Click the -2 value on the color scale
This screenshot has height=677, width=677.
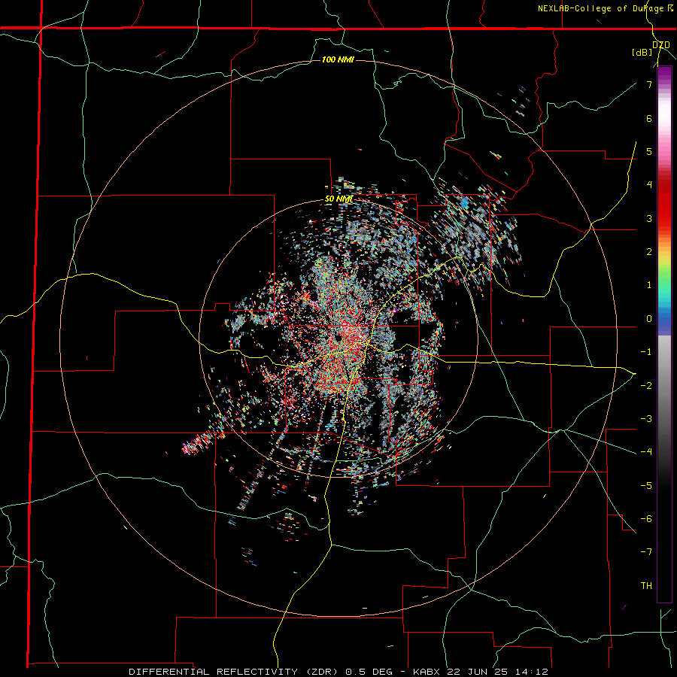pyautogui.click(x=646, y=386)
